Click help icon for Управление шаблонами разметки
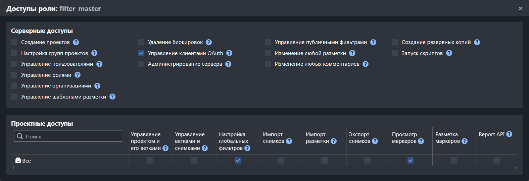The height and width of the screenshot is (181, 529). coord(112,97)
